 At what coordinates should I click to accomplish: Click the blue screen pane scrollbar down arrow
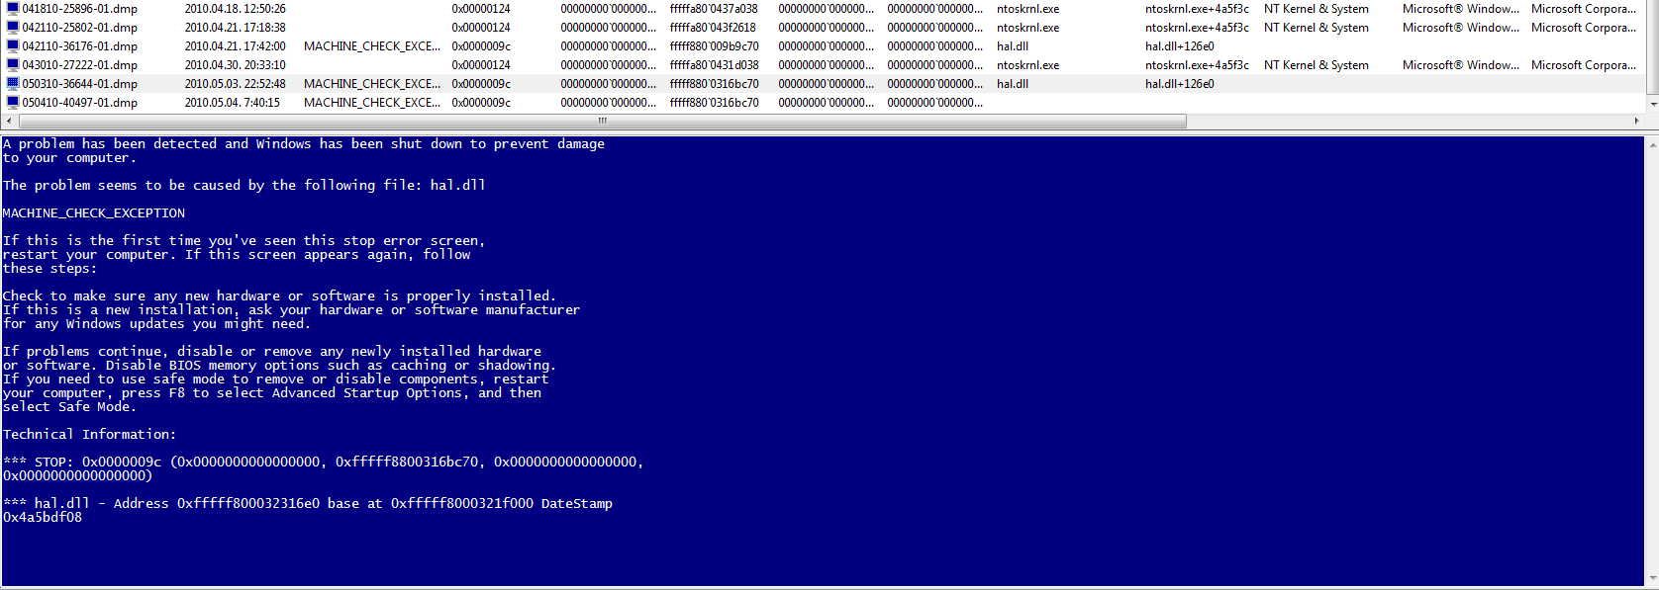click(1652, 579)
